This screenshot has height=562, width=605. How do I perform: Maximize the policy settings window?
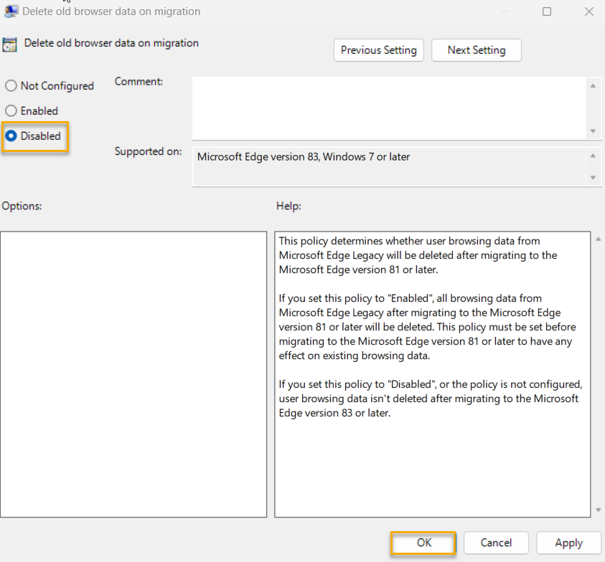[547, 11]
